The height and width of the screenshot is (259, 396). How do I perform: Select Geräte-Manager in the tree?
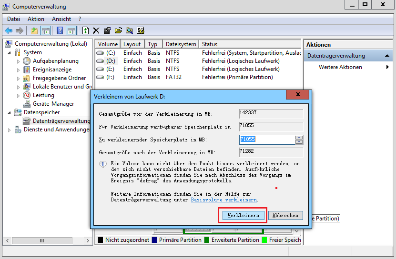click(x=53, y=104)
